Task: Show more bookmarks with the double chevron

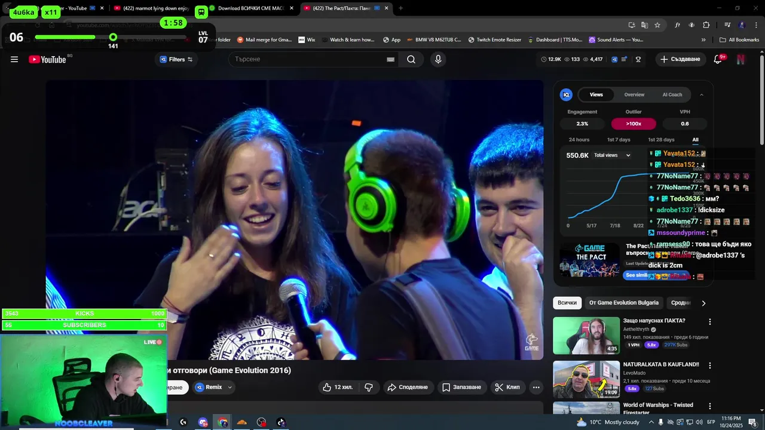Action: click(703, 40)
